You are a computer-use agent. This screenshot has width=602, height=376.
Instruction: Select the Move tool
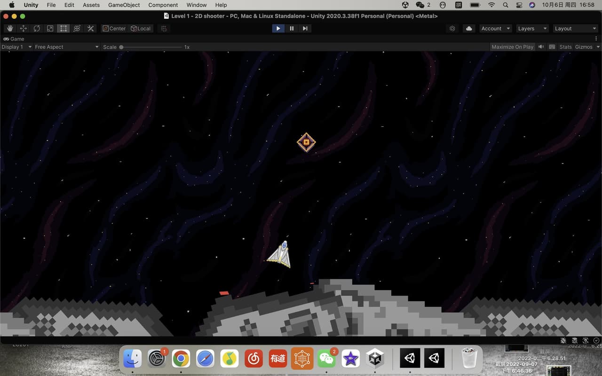click(23, 29)
